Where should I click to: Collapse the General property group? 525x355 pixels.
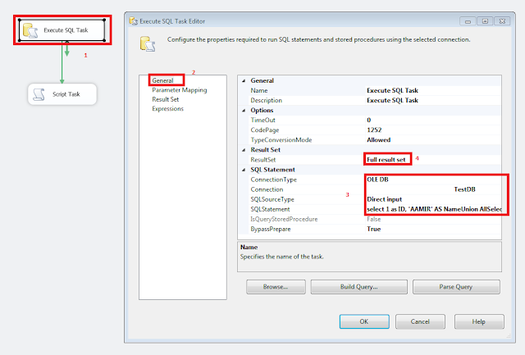pyautogui.click(x=244, y=80)
